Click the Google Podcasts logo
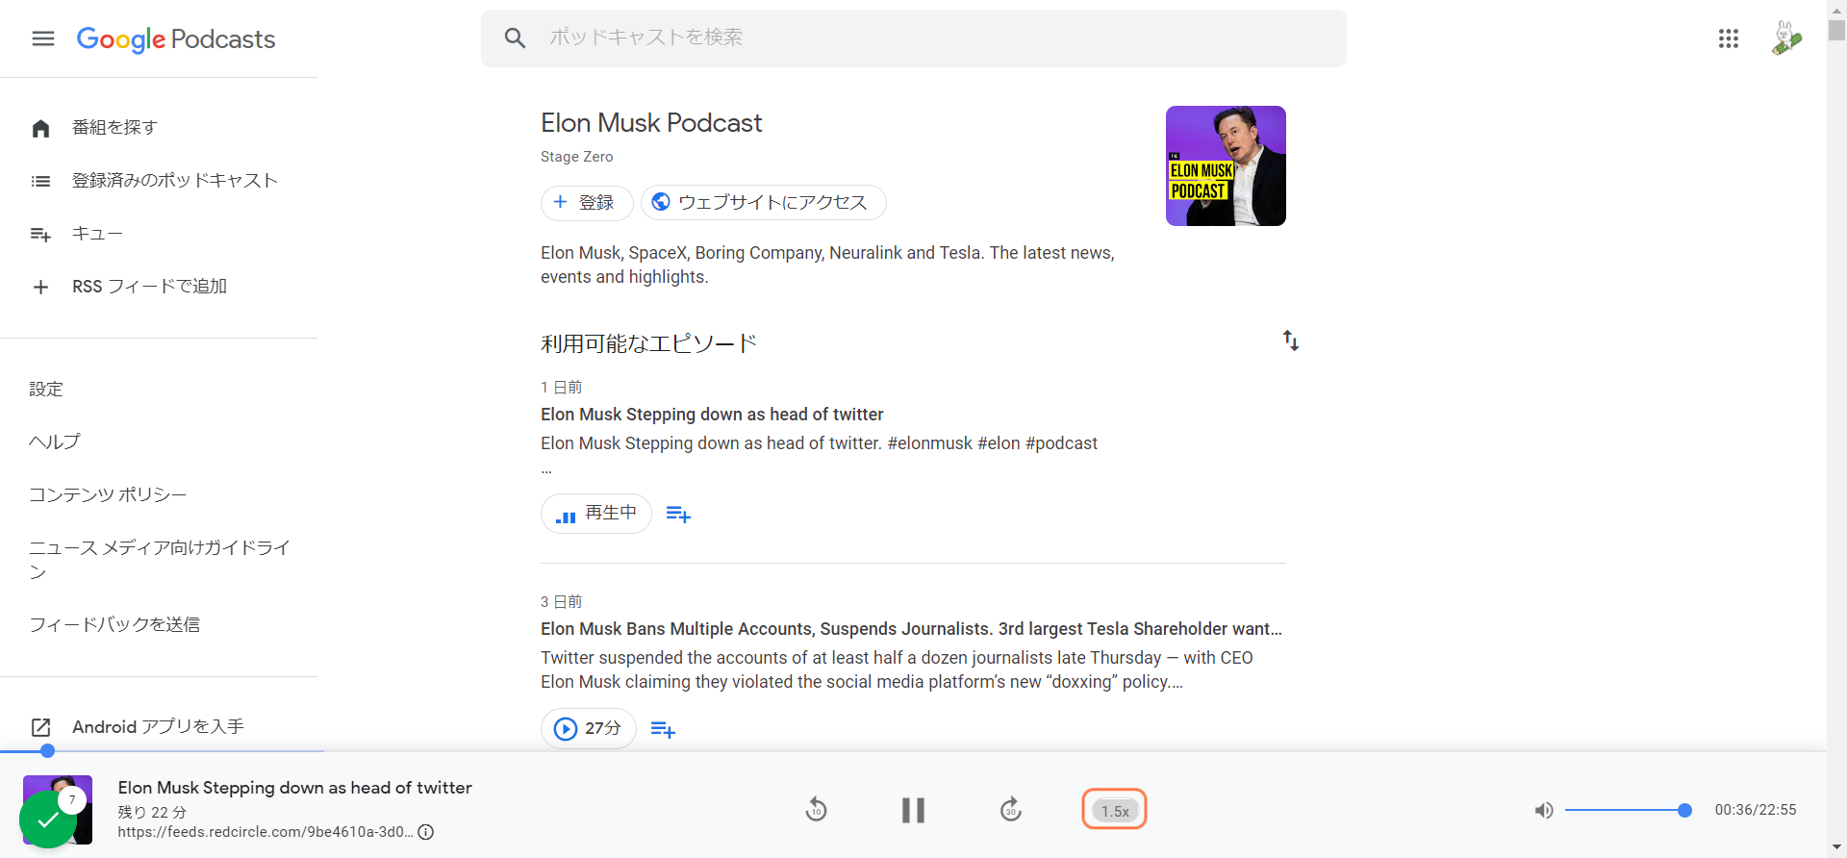Viewport: 1847px width, 858px height. [x=176, y=39]
